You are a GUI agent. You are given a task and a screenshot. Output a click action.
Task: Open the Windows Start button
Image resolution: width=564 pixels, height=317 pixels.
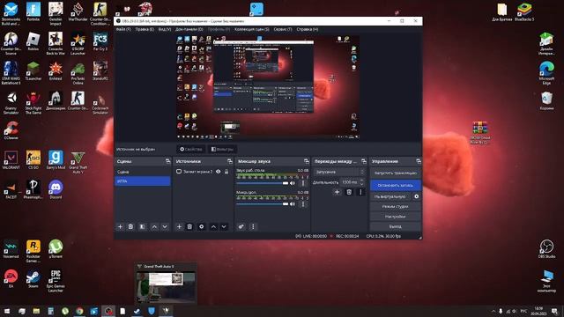click(7, 311)
